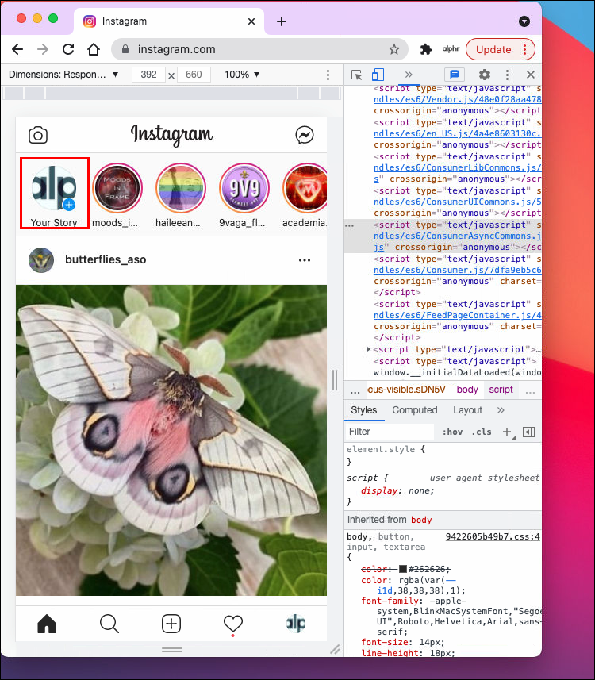The height and width of the screenshot is (680, 595).
Task: Open DevTools customize three-dot menu
Action: 507,75
